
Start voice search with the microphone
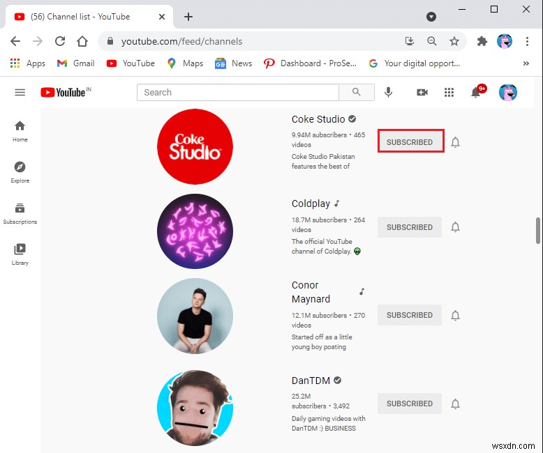389,92
